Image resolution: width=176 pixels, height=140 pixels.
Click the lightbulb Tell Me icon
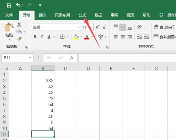tap(161, 15)
